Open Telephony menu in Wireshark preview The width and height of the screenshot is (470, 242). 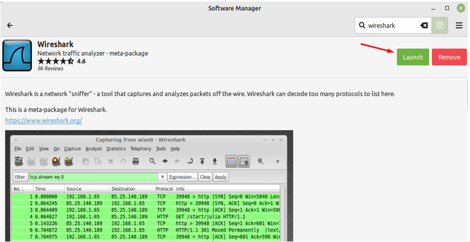(x=141, y=149)
